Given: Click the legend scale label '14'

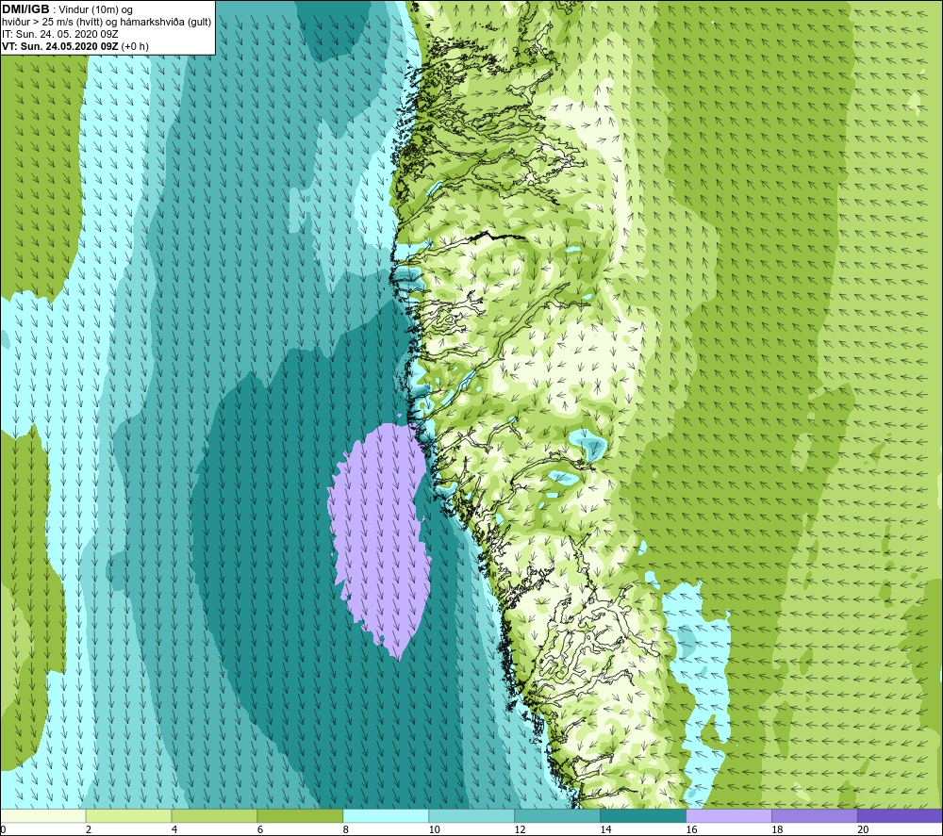Looking at the screenshot, I should 605,829.
